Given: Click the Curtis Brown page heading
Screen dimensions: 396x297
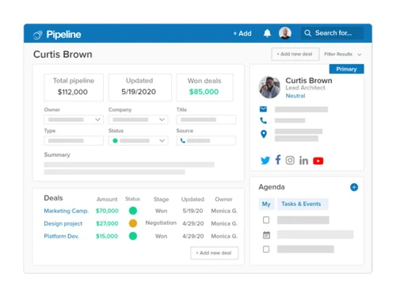Looking at the screenshot, I should coord(63,55).
